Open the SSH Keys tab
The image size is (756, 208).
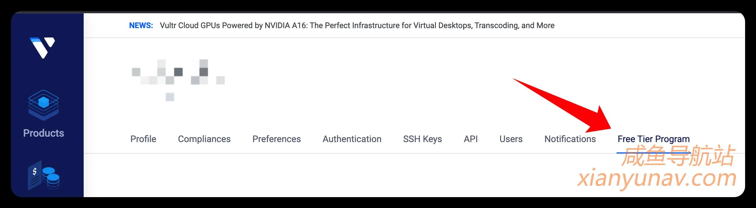(x=422, y=139)
